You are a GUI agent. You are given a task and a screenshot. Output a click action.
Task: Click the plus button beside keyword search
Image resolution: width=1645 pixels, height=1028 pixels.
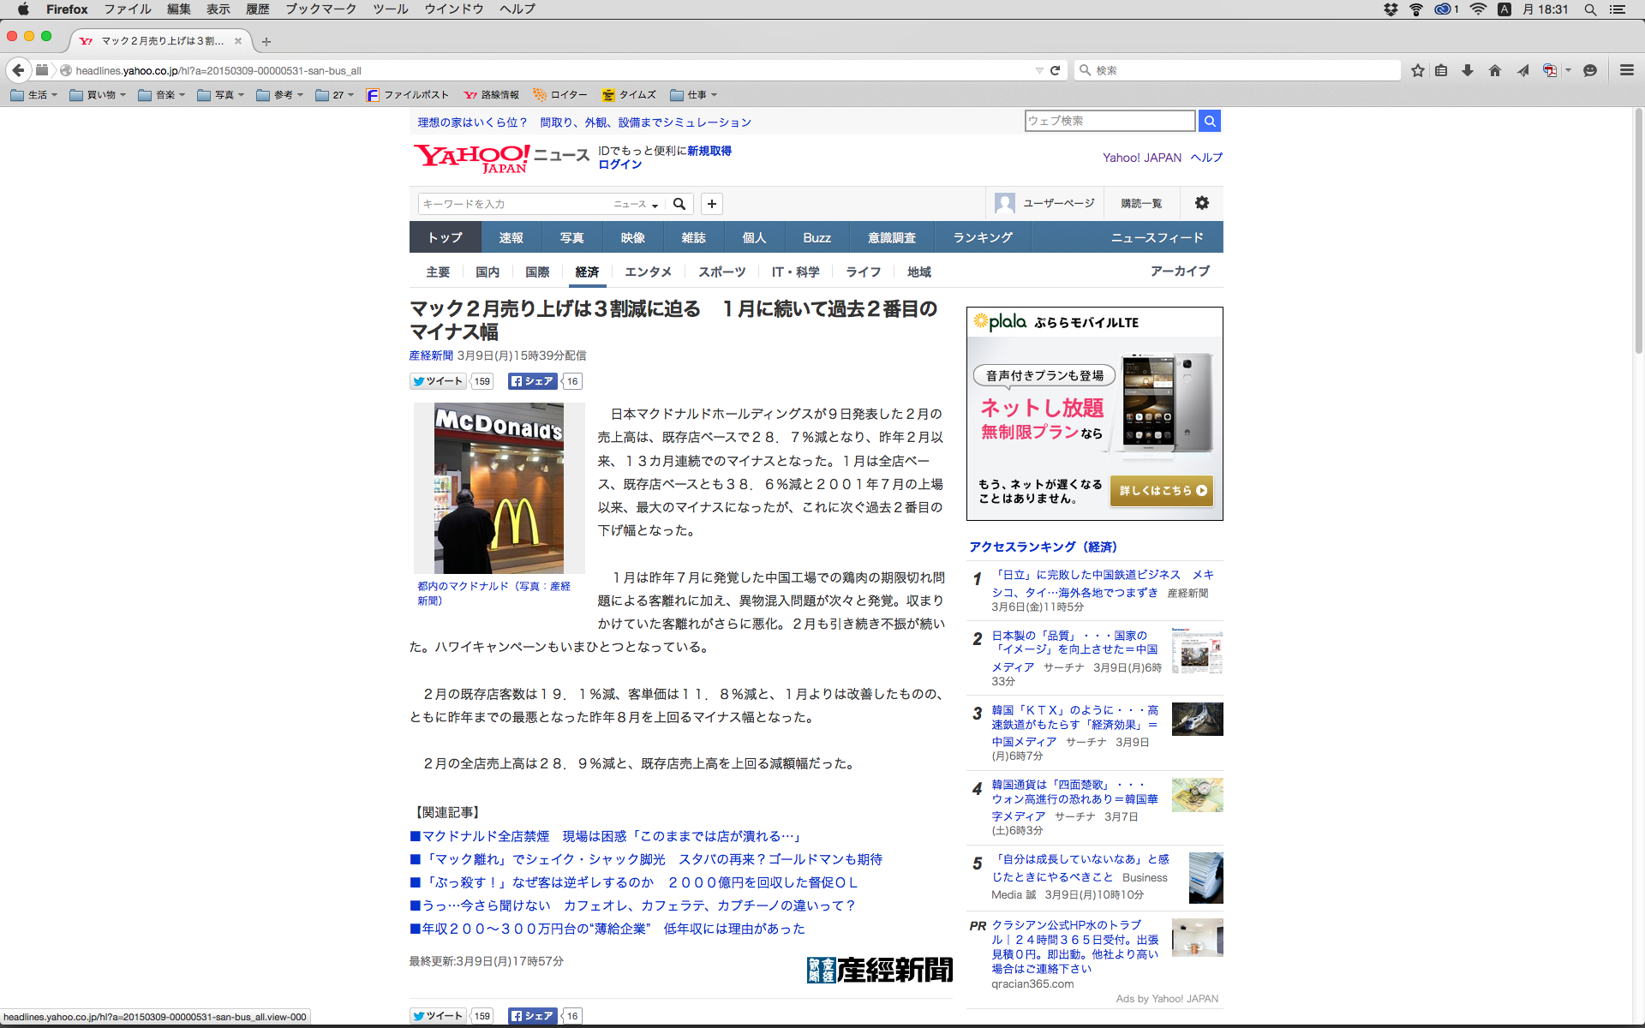click(x=712, y=204)
